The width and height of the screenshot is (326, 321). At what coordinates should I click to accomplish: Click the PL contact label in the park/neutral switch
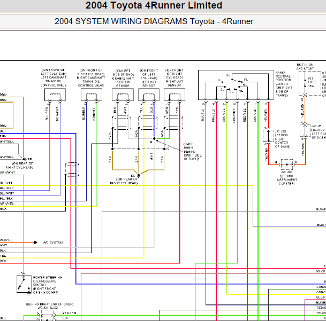[246, 80]
